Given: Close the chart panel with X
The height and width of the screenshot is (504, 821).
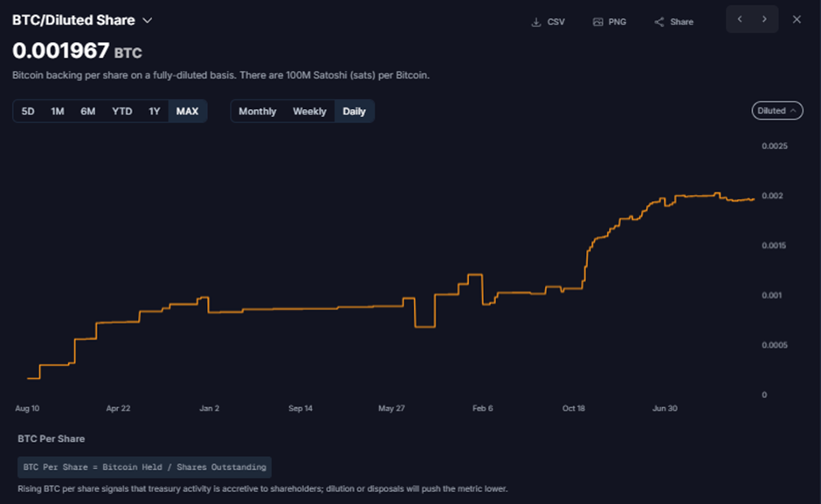Looking at the screenshot, I should [x=797, y=19].
